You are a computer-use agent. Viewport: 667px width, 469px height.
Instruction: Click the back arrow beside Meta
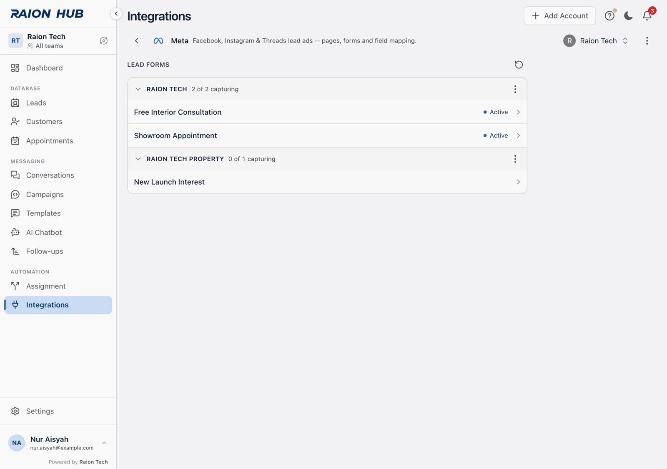point(137,41)
